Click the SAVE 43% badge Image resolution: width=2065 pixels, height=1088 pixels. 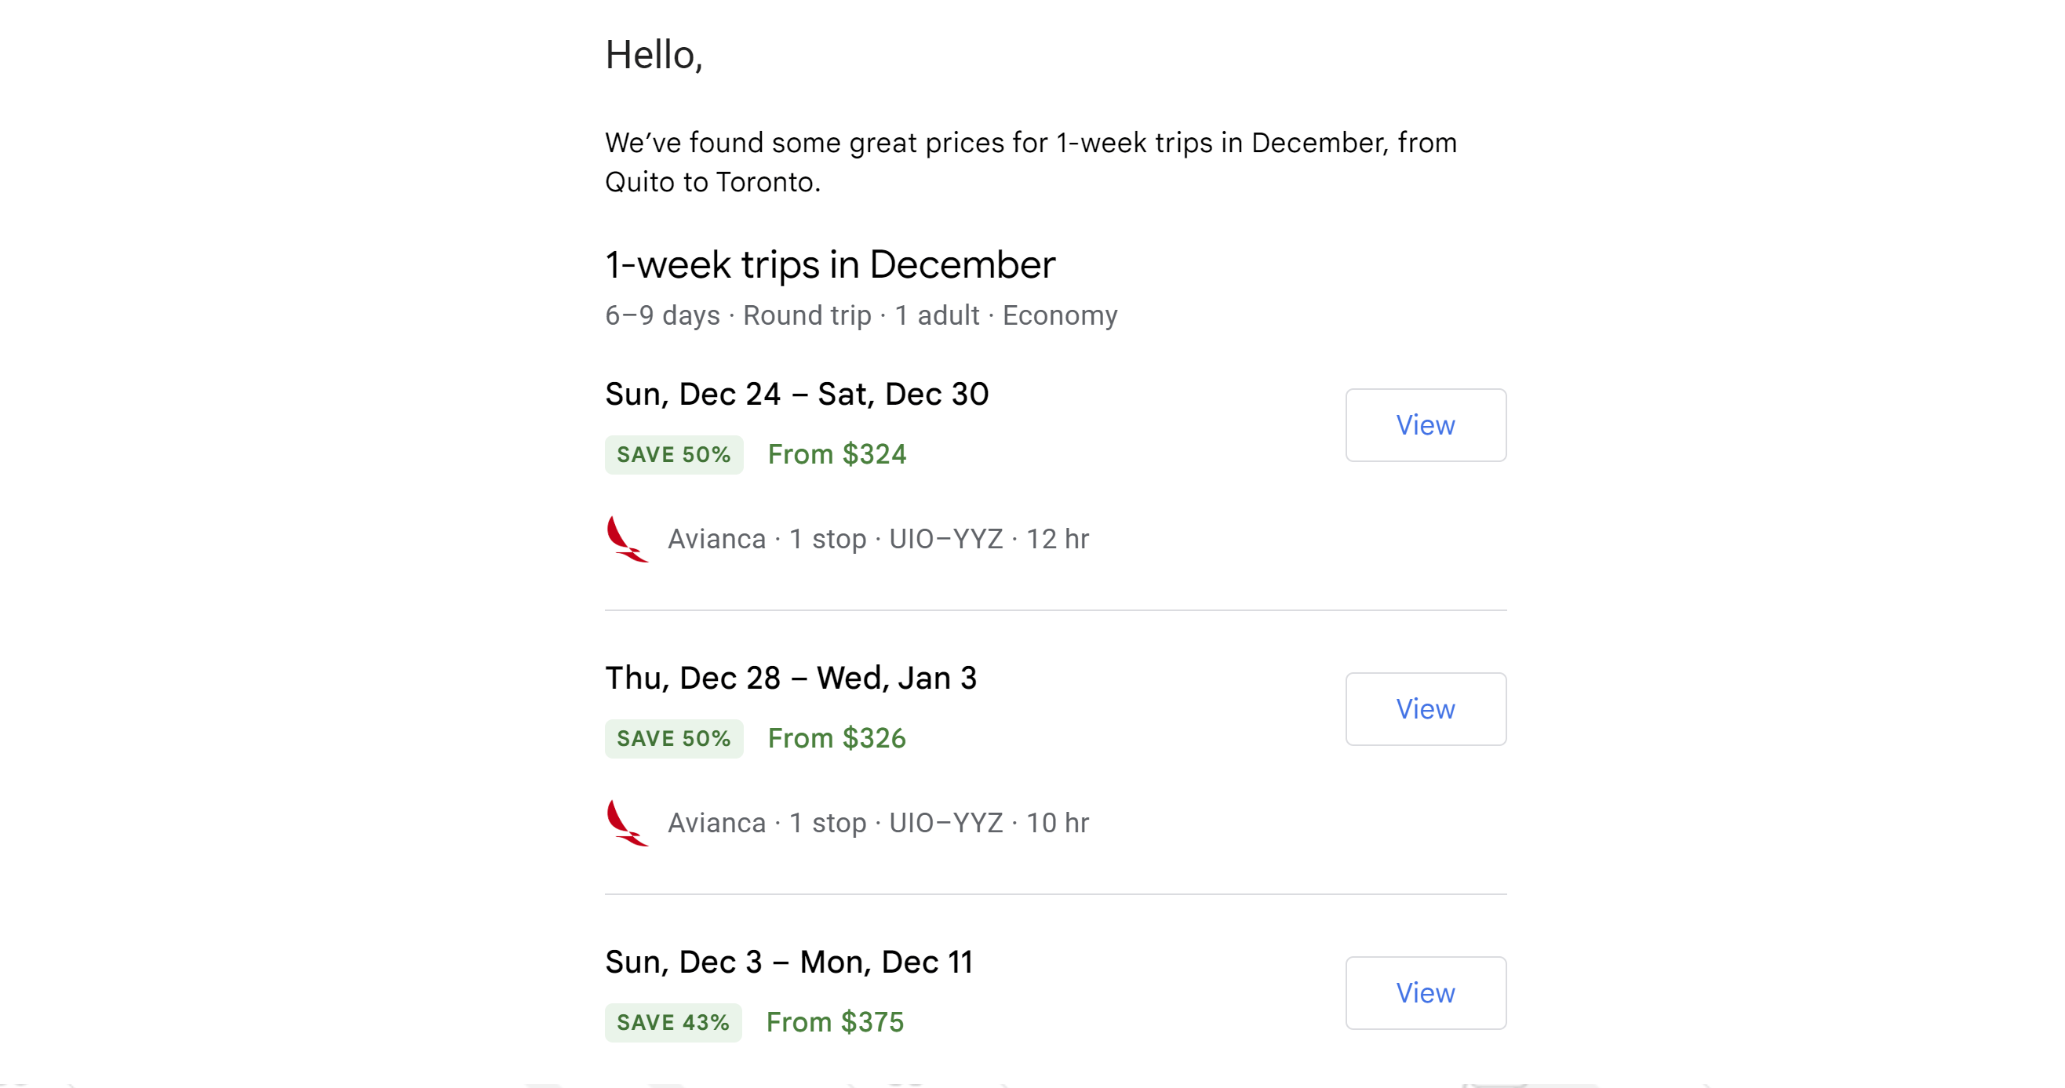[672, 1022]
